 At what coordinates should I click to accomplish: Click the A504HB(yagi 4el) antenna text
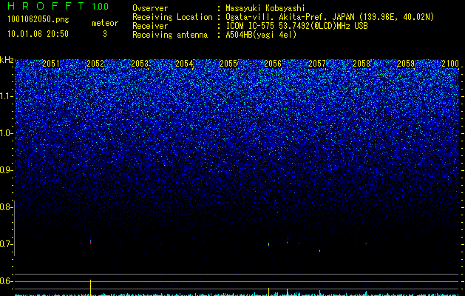tap(261, 35)
